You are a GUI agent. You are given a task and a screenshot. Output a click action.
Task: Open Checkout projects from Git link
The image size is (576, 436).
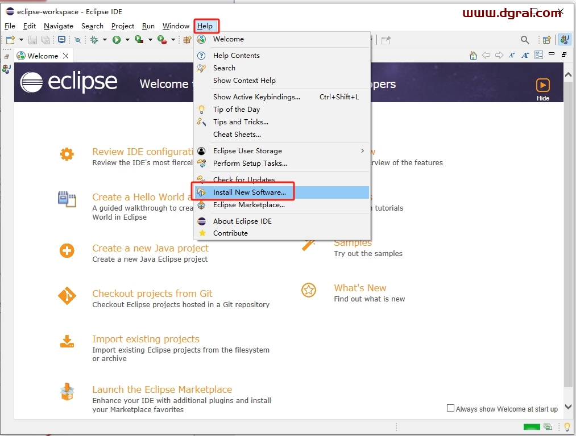click(152, 294)
